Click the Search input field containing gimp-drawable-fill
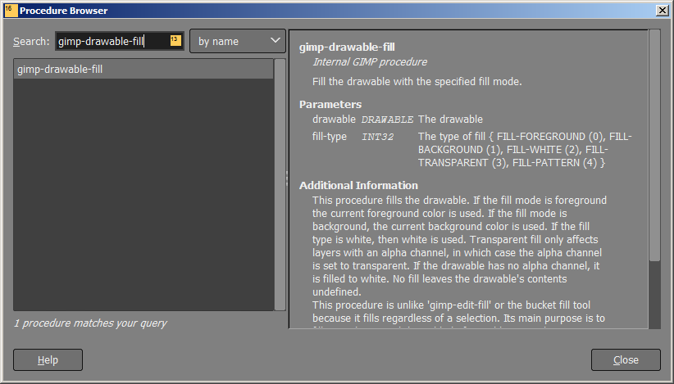This screenshot has width=674, height=384. point(120,41)
